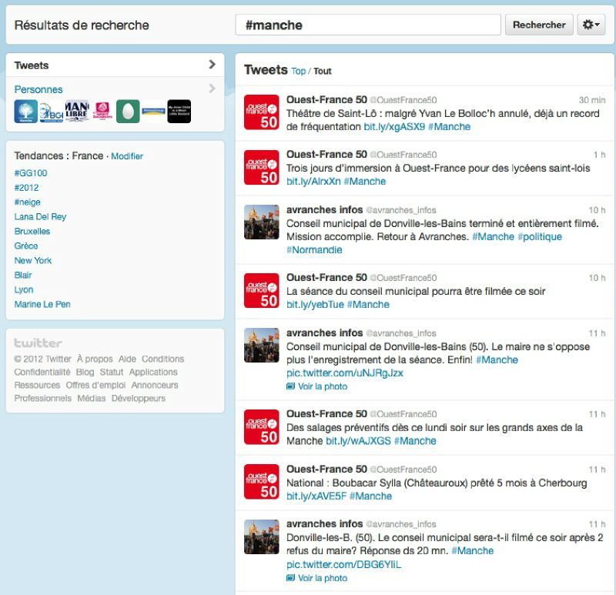The width and height of the screenshot is (616, 595).
Task: Open the Applications footer link
Action: tap(153, 372)
